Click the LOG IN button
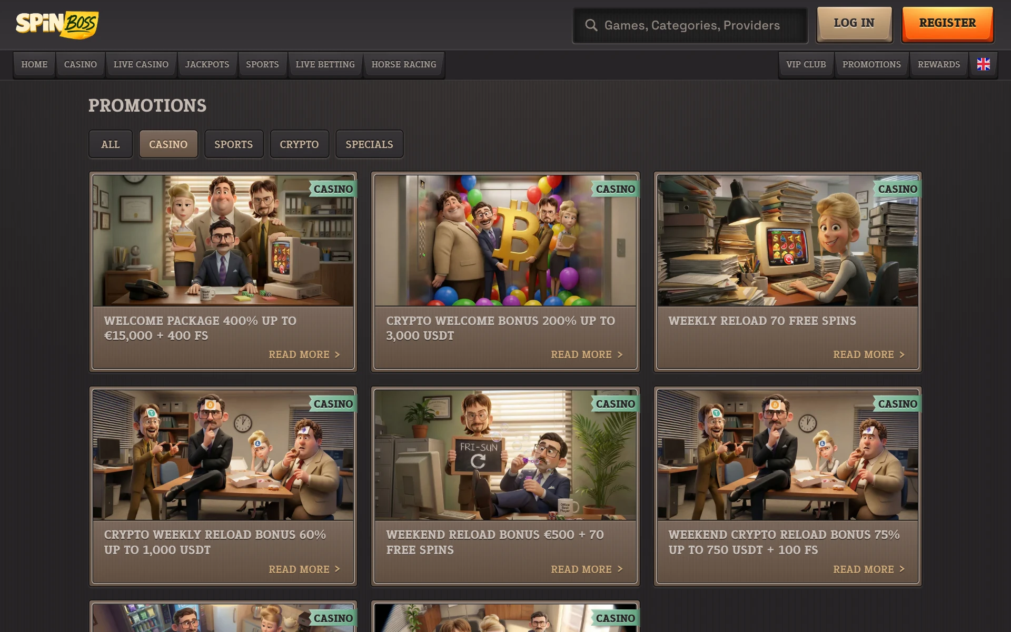This screenshot has width=1011, height=632. pyautogui.click(x=854, y=23)
